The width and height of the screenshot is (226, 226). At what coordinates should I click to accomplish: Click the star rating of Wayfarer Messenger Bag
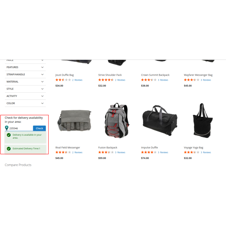tap(191, 80)
